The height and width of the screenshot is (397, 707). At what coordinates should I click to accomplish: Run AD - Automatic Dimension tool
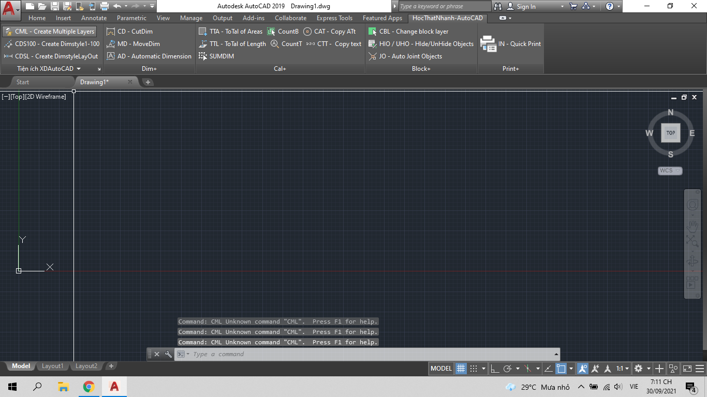(x=149, y=56)
